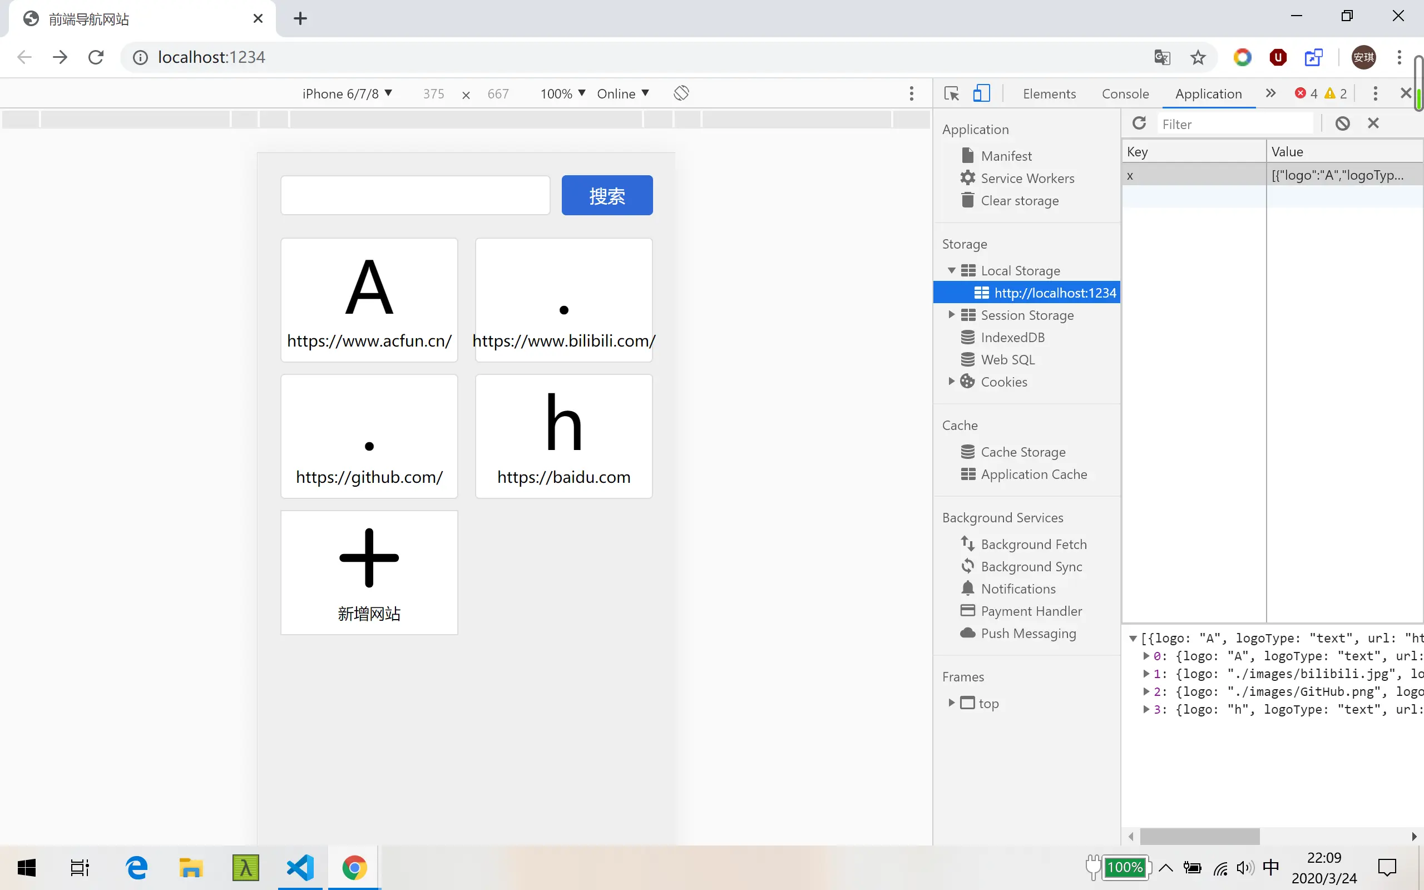The height and width of the screenshot is (890, 1424).
Task: Open the iPhone 6/7/8 device dropdown
Action: (347, 93)
